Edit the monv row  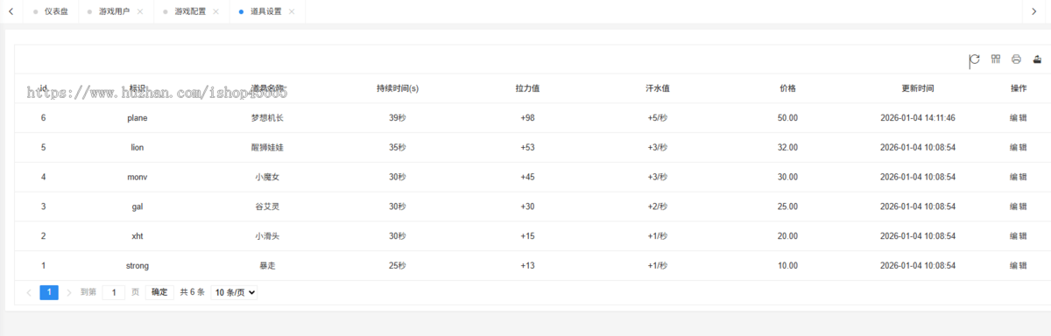[1019, 177]
